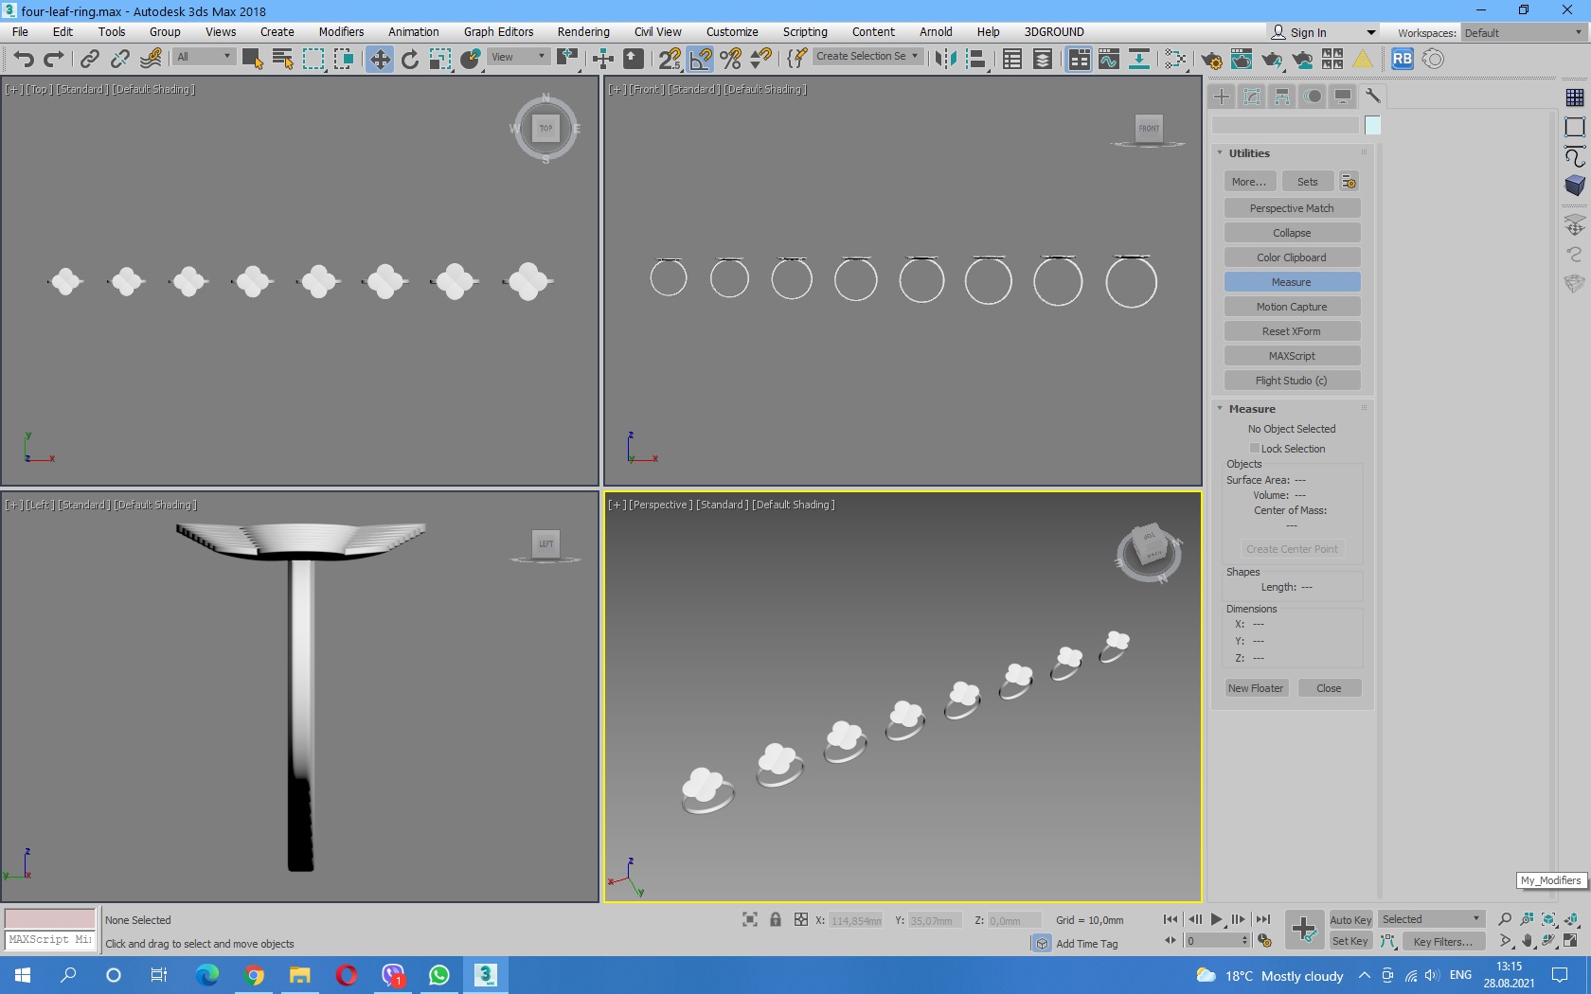
Task: Click the Select and Link icon
Action: click(89, 60)
